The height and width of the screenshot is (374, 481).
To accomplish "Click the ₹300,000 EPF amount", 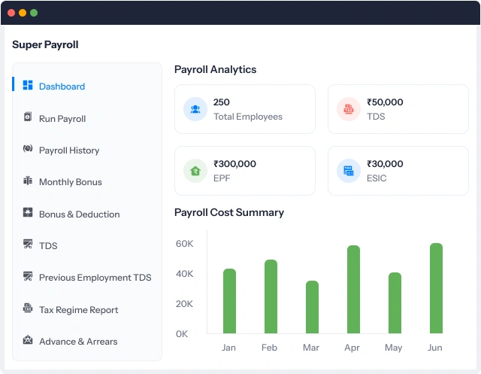I will (234, 163).
